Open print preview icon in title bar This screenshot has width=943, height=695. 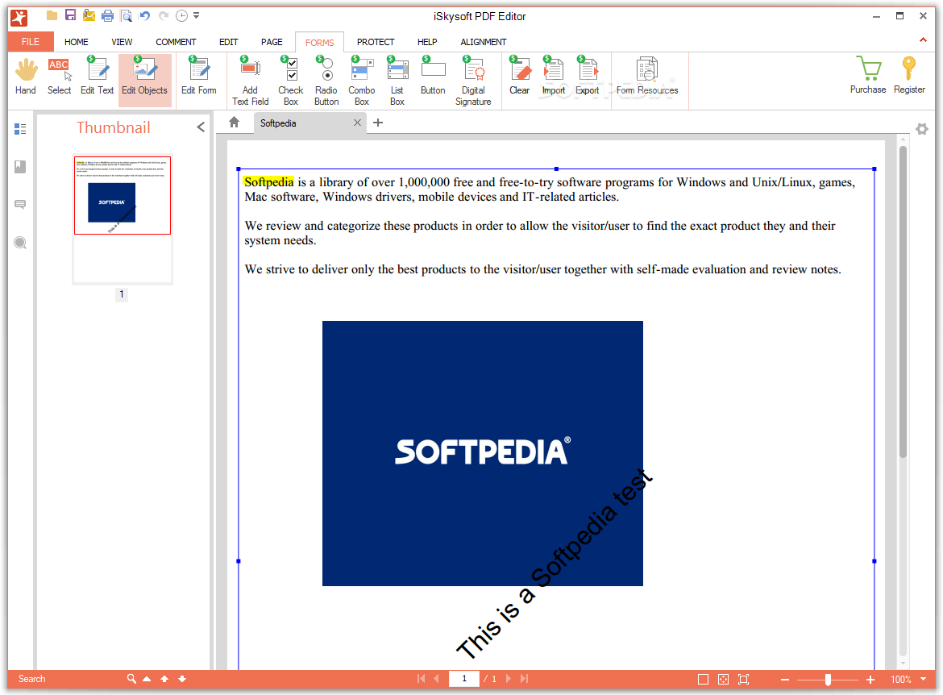point(127,15)
